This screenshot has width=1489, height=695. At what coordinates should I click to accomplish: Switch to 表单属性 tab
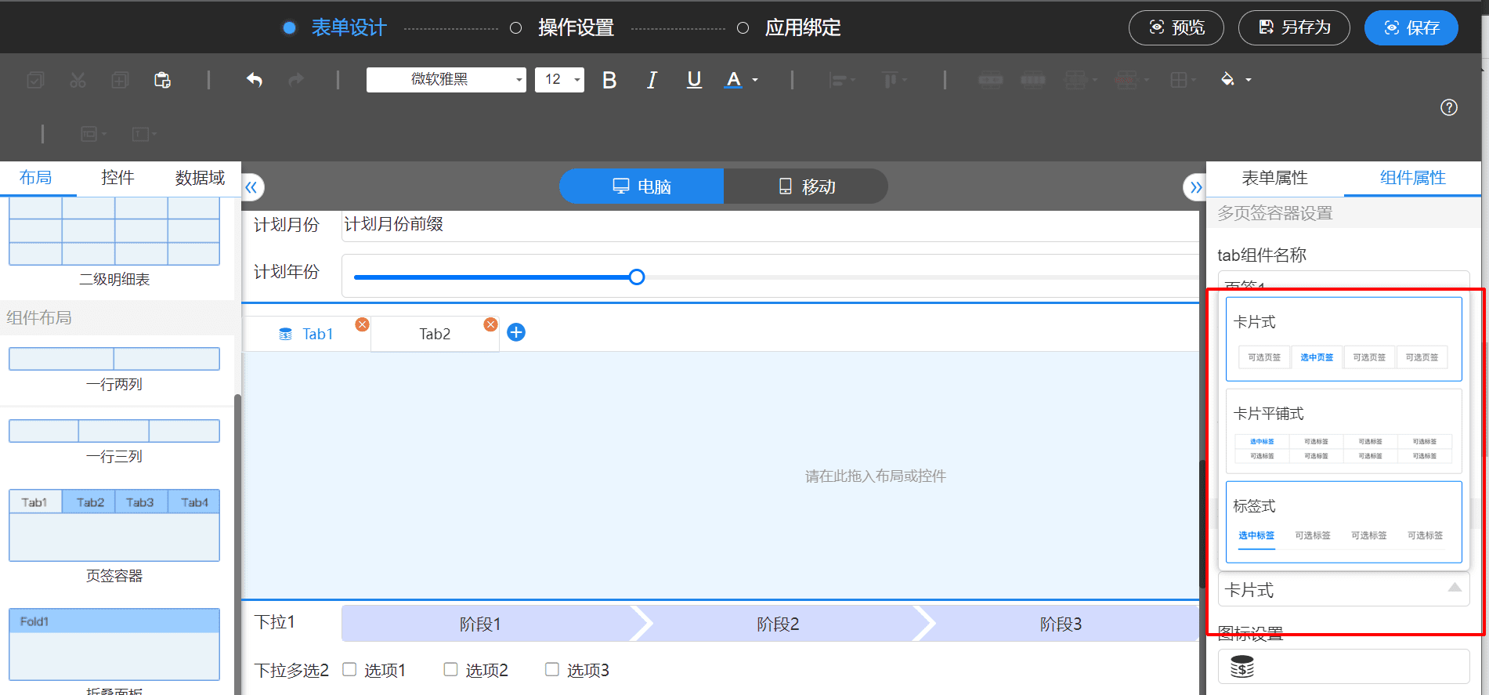click(x=1275, y=178)
